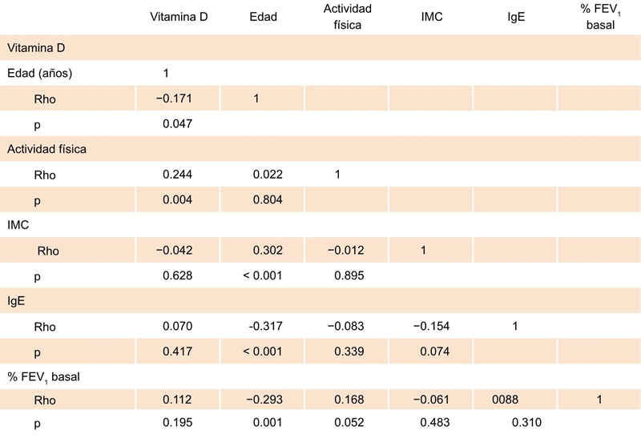Click the p-value 0.417 cell
The height and width of the screenshot is (438, 641).
(179, 352)
